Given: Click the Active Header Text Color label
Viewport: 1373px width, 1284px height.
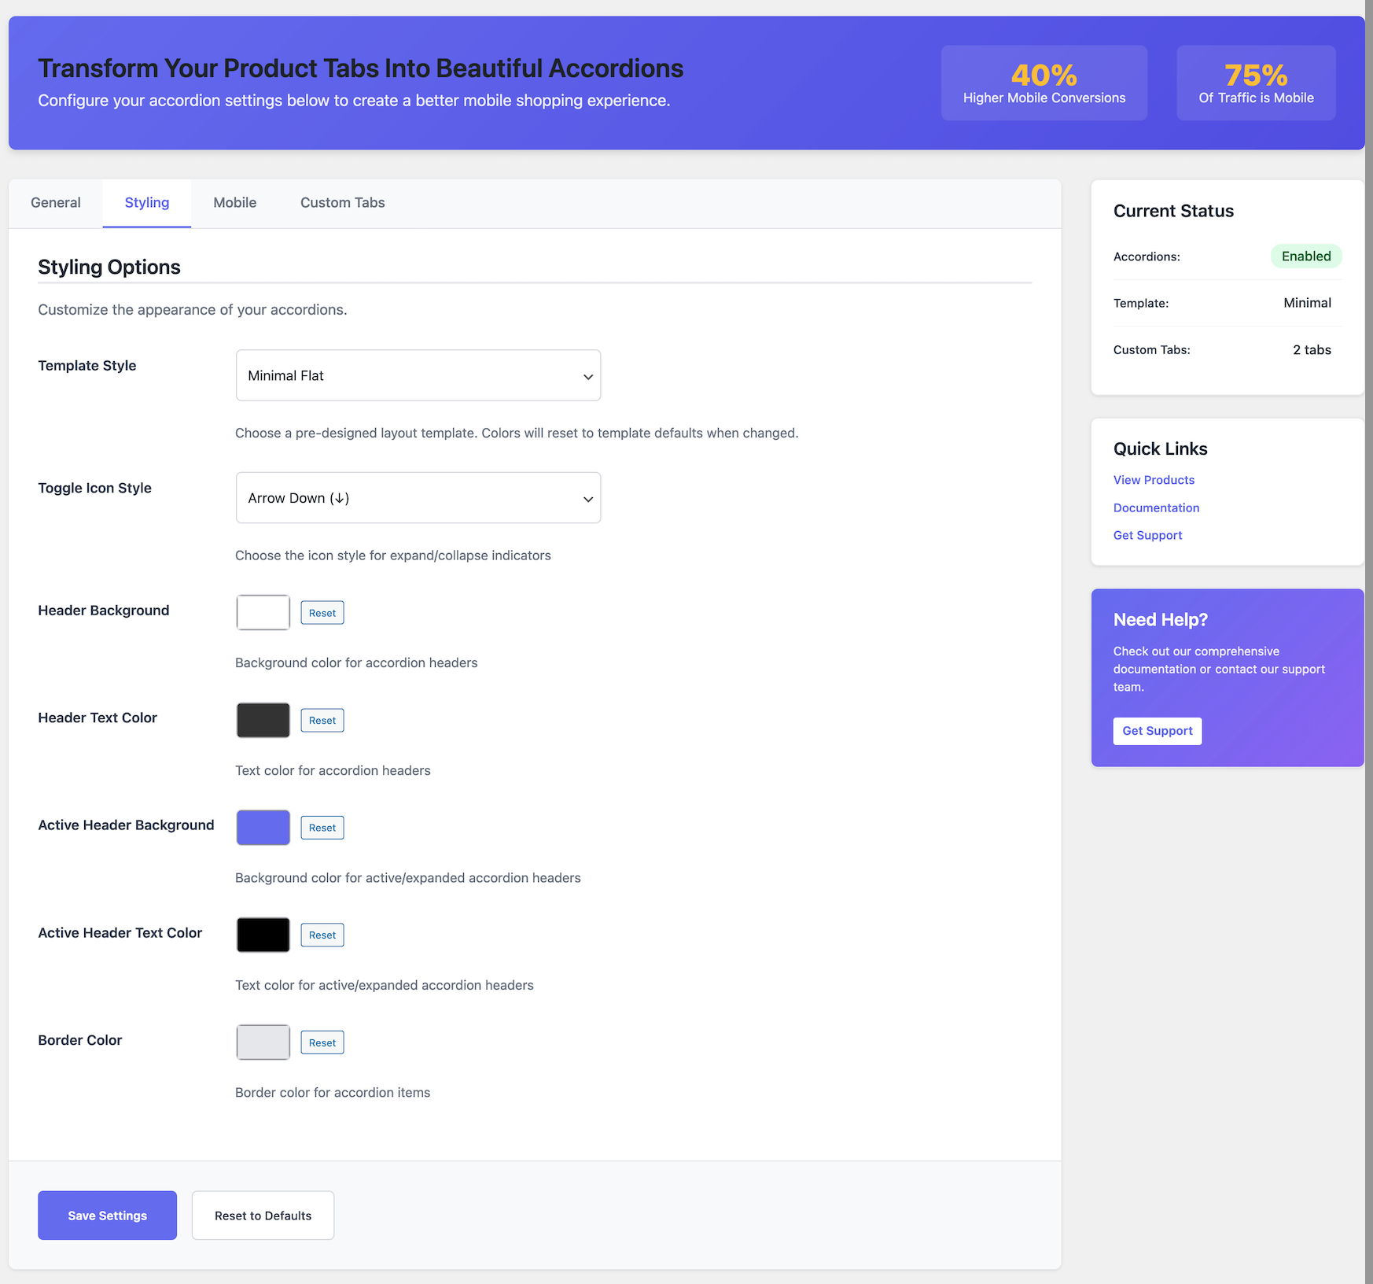Looking at the screenshot, I should click(x=120, y=933).
